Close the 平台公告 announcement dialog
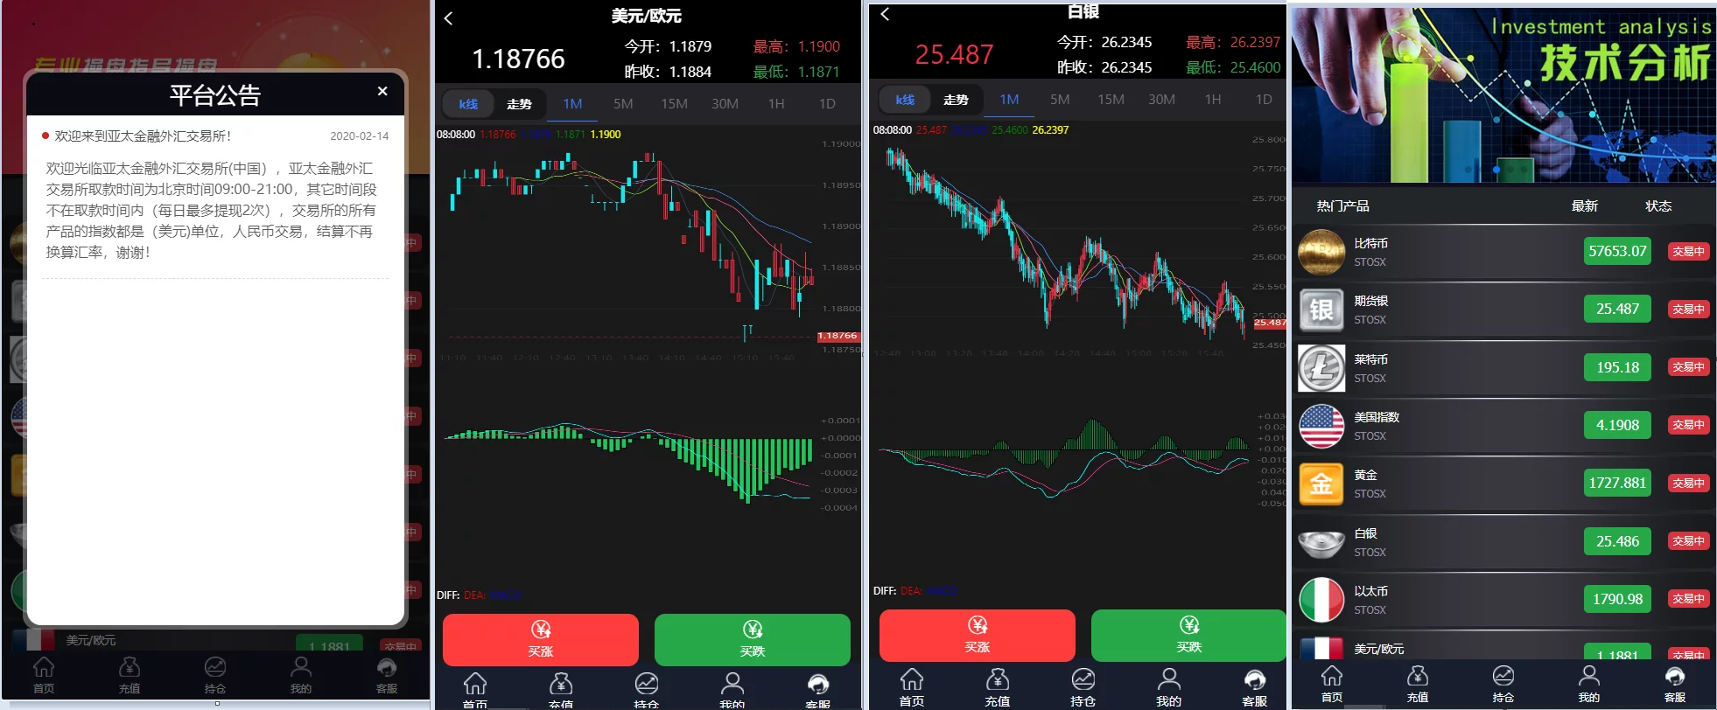This screenshot has height=710, width=1717. coord(382,91)
